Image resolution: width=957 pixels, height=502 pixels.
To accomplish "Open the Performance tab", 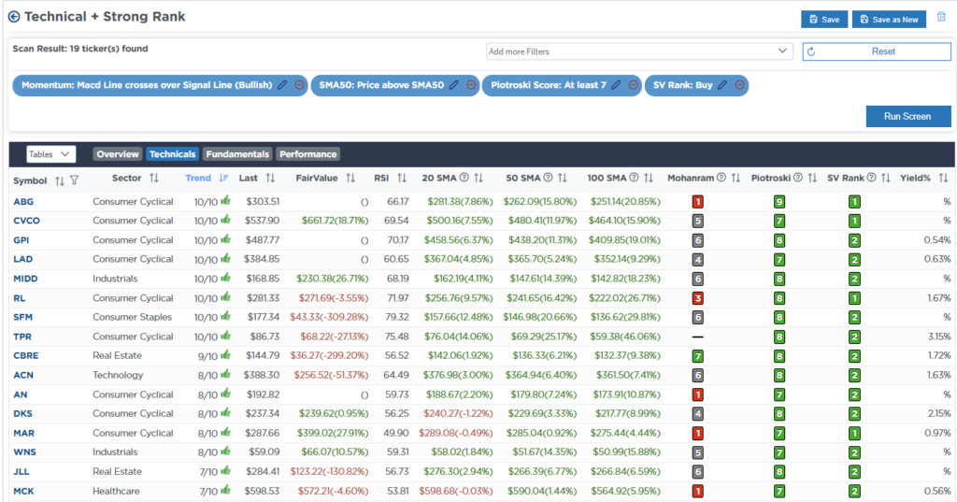I will [x=307, y=154].
